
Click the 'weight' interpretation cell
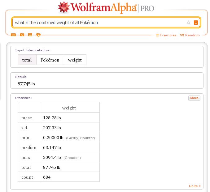coord(75,60)
